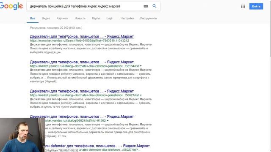Open the Google apps grid icon
The width and height of the screenshot is (271, 152).
243,6
